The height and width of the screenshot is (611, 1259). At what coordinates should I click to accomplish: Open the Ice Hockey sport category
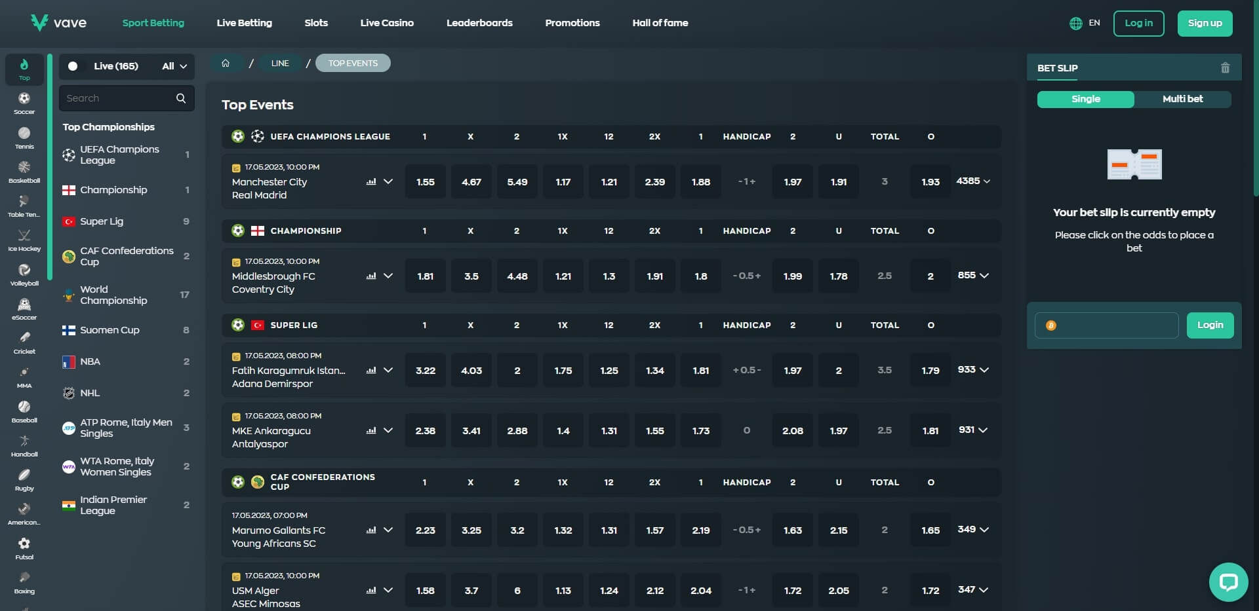(24, 240)
